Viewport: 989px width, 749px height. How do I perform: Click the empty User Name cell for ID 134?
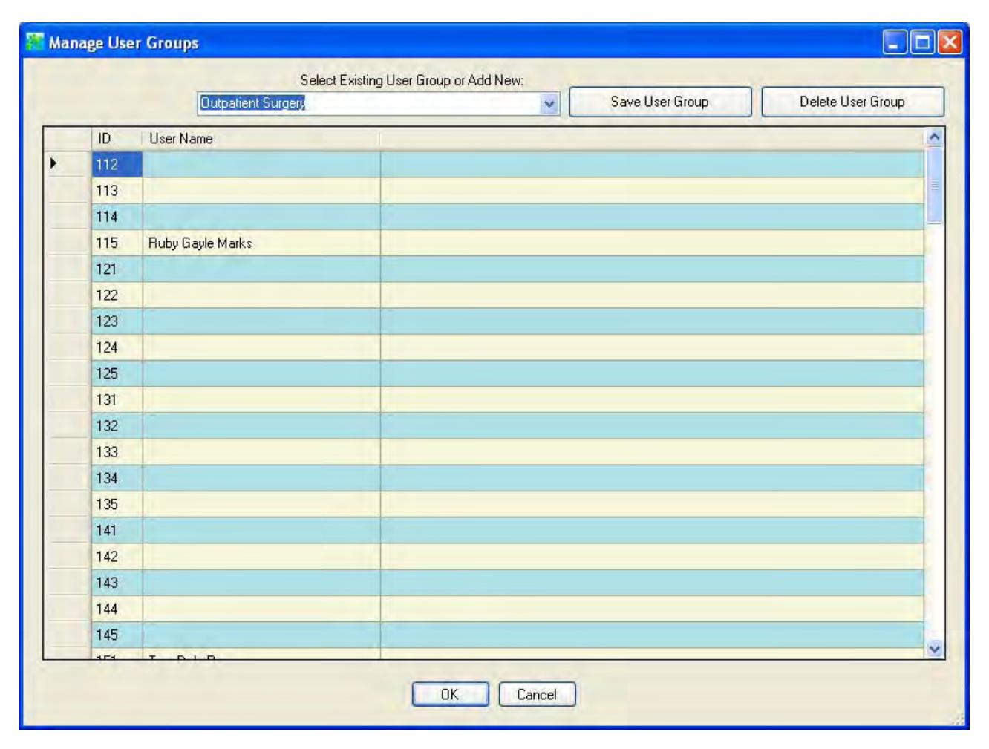[x=261, y=478]
